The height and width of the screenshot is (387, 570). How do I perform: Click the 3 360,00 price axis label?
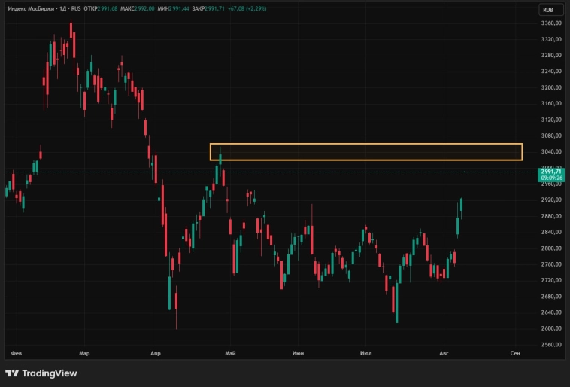(x=551, y=23)
